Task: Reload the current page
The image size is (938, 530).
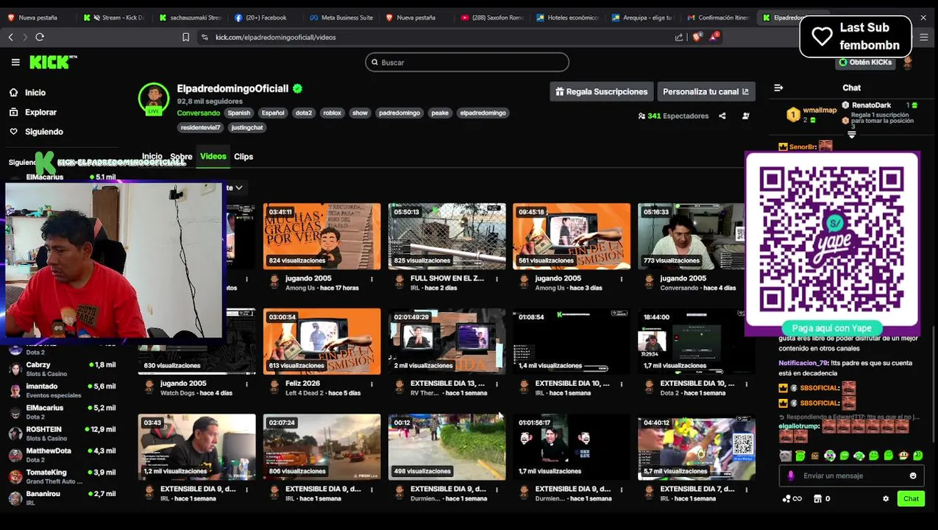Action: [x=40, y=37]
